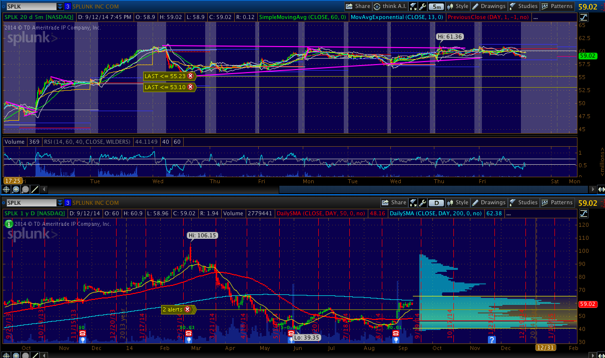This screenshot has width=605, height=358.
Task: Open chart settings wrench in lower chart
Action: point(422,203)
